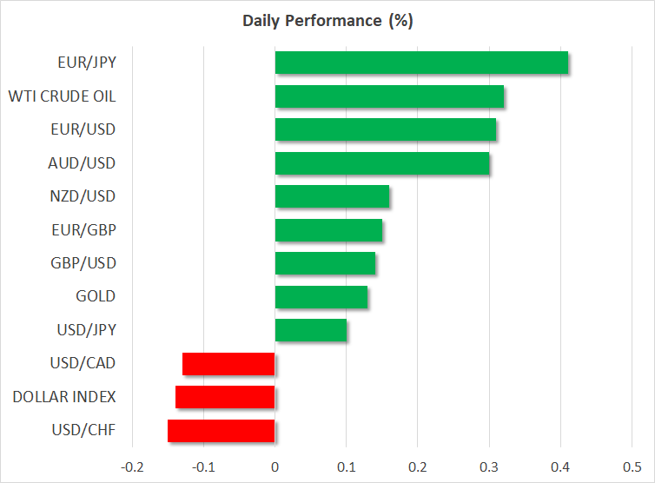
Task: Click the red USD/CHF bar
Action: coord(222,431)
